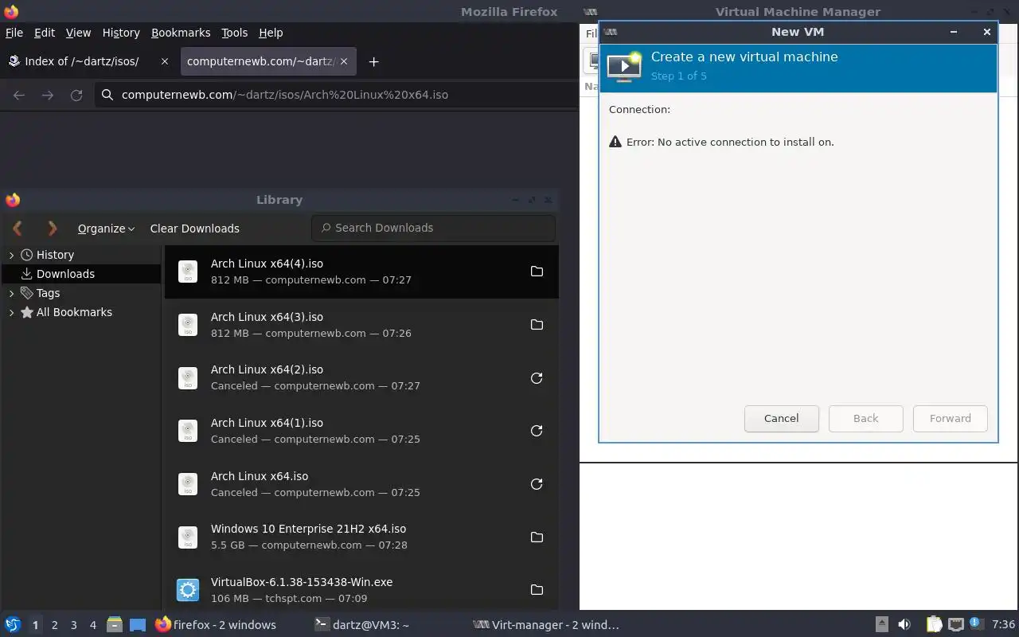
Task: Click Firefox forward navigation arrow
Action: [x=48, y=95]
